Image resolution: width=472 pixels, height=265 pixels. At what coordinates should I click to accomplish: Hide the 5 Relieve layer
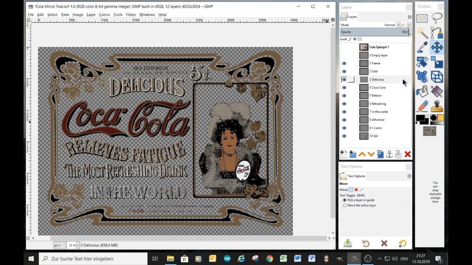(x=344, y=96)
